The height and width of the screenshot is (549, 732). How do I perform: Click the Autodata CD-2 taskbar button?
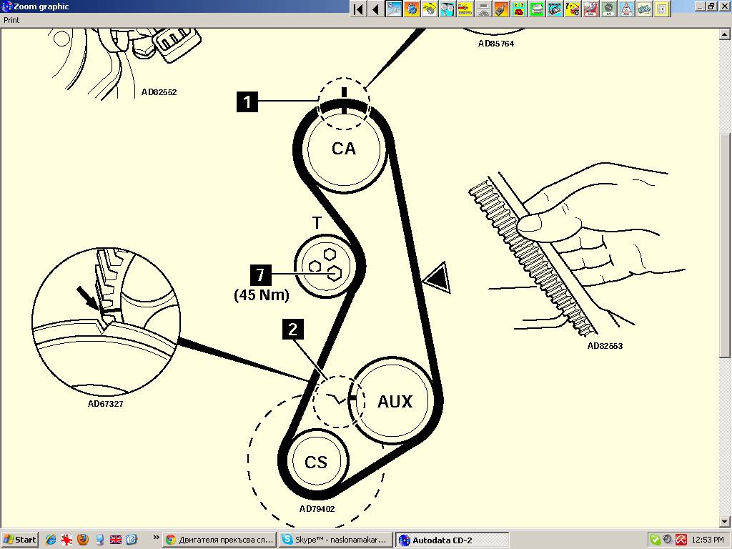tap(452, 540)
